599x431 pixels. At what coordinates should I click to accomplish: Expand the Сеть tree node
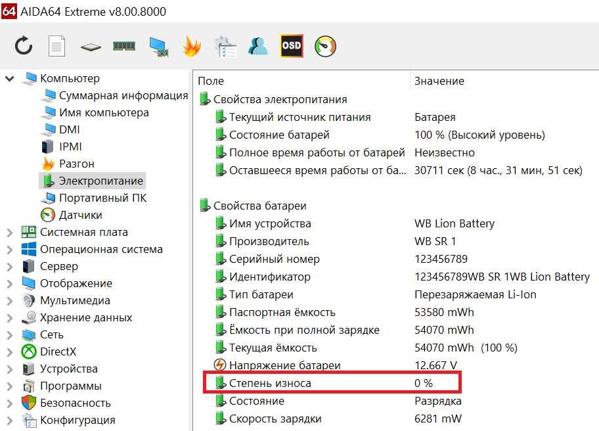coord(10,334)
